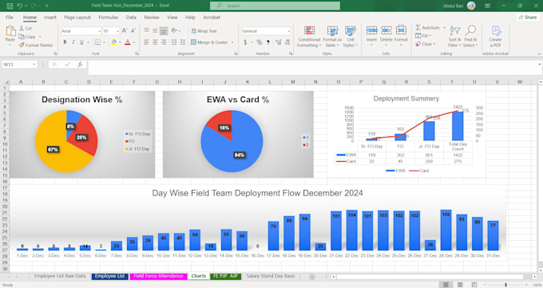The width and height of the screenshot is (543, 288).
Task: Open the Data tab
Action: [131, 17]
